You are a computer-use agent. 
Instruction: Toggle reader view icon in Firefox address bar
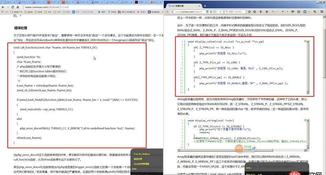point(215,12)
